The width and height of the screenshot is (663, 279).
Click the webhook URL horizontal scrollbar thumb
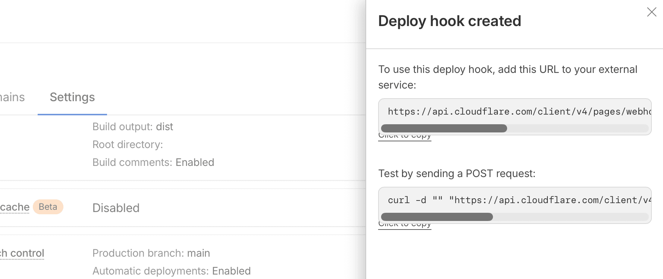(444, 128)
